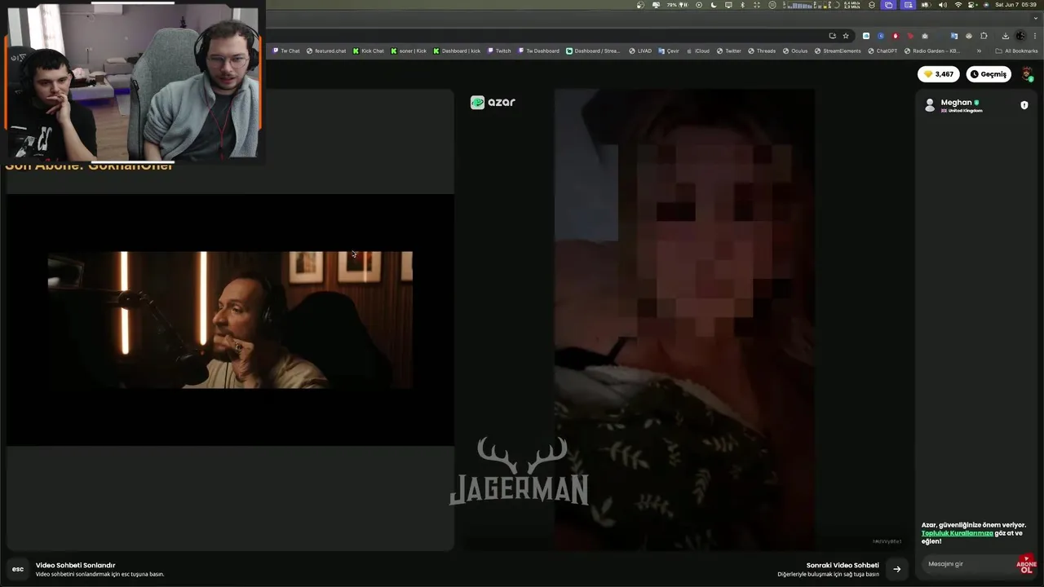Open the Chrome downloads icon
Screen dimensions: 1044x587
coord(1006,36)
